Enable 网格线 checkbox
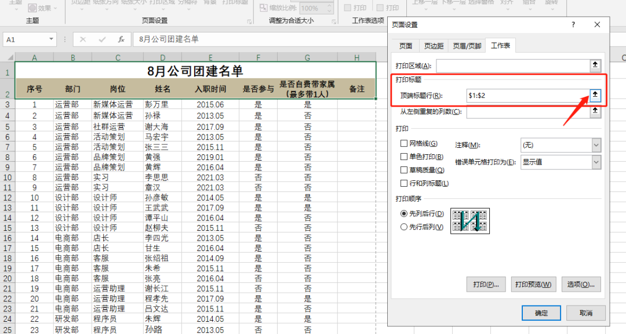The height and width of the screenshot is (334, 626). 404,143
